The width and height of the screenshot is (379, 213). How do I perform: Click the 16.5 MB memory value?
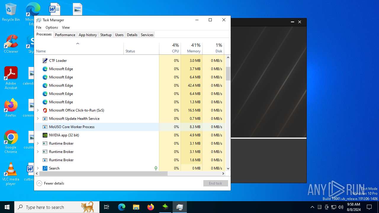coord(194,110)
